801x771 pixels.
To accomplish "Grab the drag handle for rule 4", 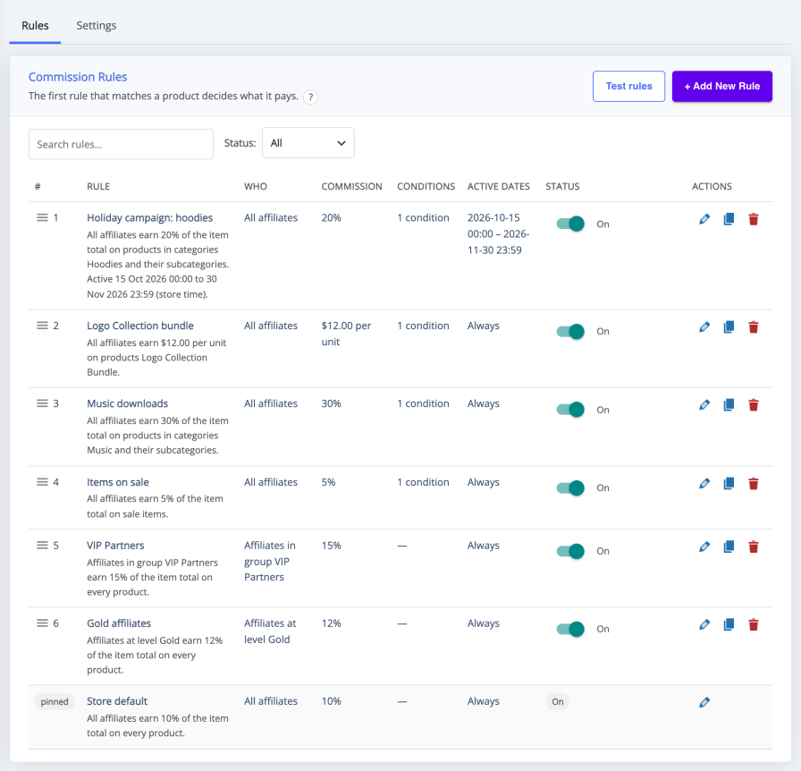I will 42,482.
